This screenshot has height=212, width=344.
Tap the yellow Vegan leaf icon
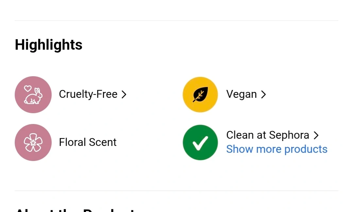coord(200,95)
